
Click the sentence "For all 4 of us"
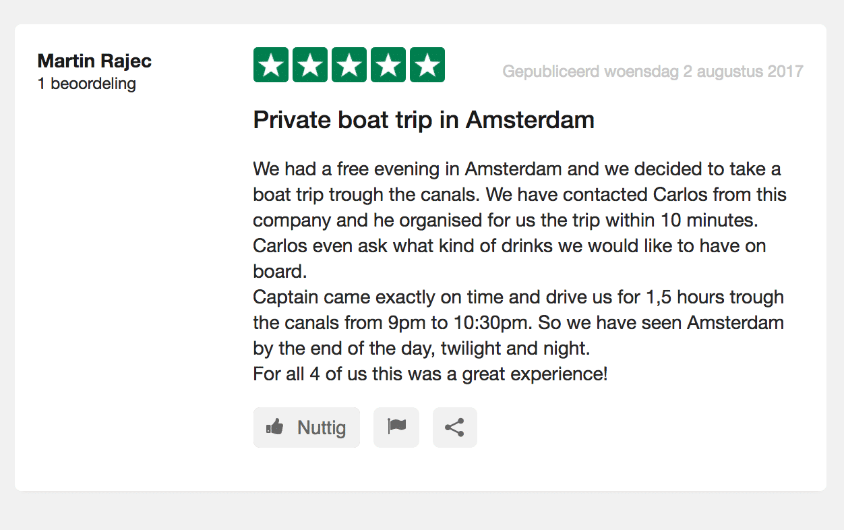click(x=430, y=374)
